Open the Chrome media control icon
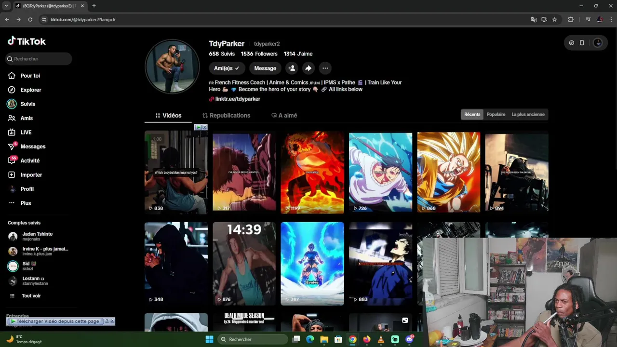Image resolution: width=617 pixels, height=347 pixels. (588, 20)
